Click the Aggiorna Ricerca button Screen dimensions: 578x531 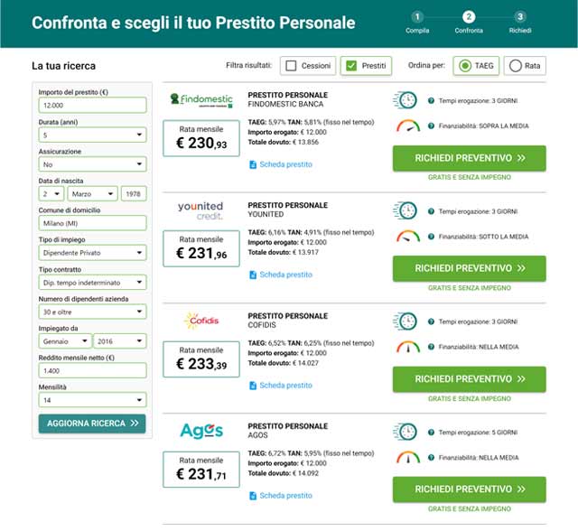point(92,423)
